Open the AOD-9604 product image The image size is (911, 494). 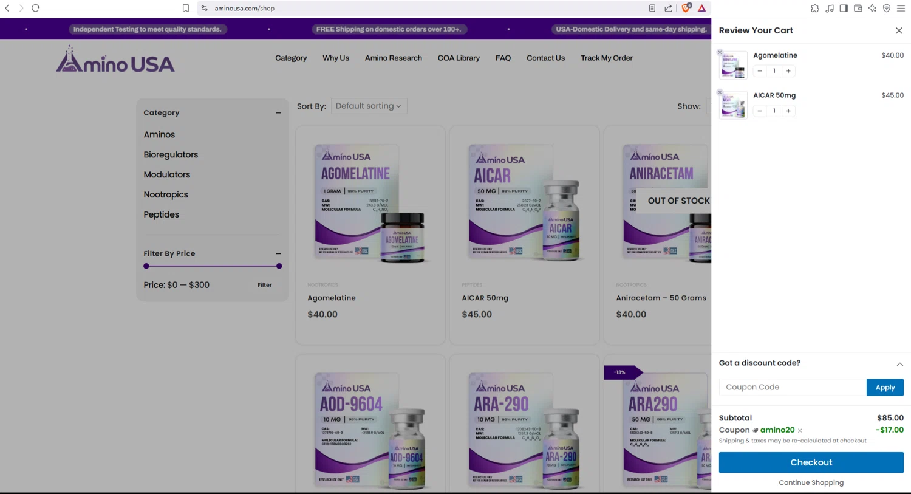370,430
